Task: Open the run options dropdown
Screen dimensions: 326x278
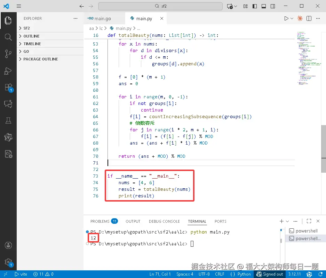Action: 292,18
